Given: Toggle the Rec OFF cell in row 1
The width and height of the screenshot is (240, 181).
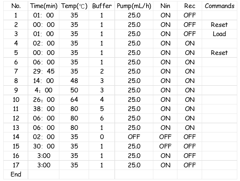Looking at the screenshot, I should 190,15.
